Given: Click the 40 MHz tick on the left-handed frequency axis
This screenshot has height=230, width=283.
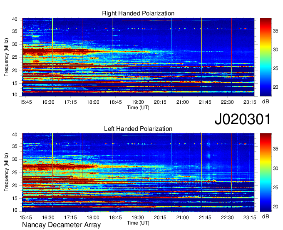Looking at the screenshot, I should (15, 135).
